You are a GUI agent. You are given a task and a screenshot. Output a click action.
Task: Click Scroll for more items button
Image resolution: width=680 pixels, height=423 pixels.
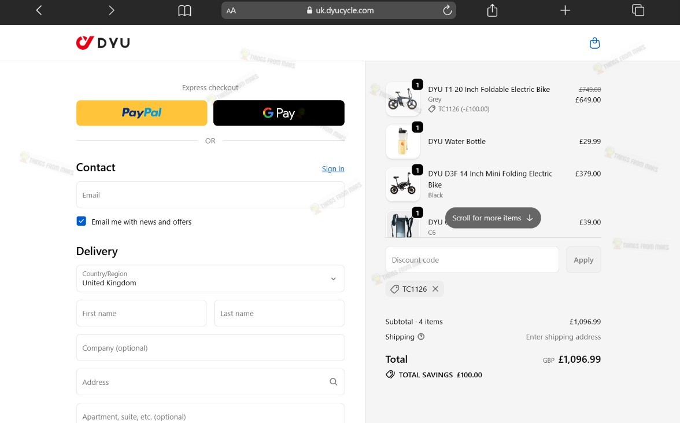493,218
